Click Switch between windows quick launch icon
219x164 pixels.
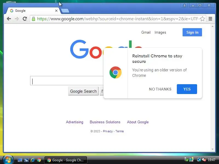pos(26,160)
